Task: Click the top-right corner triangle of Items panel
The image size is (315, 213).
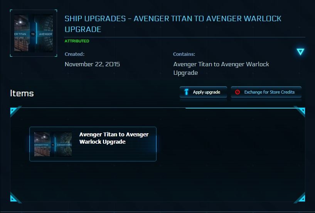Action: tap(300, 111)
